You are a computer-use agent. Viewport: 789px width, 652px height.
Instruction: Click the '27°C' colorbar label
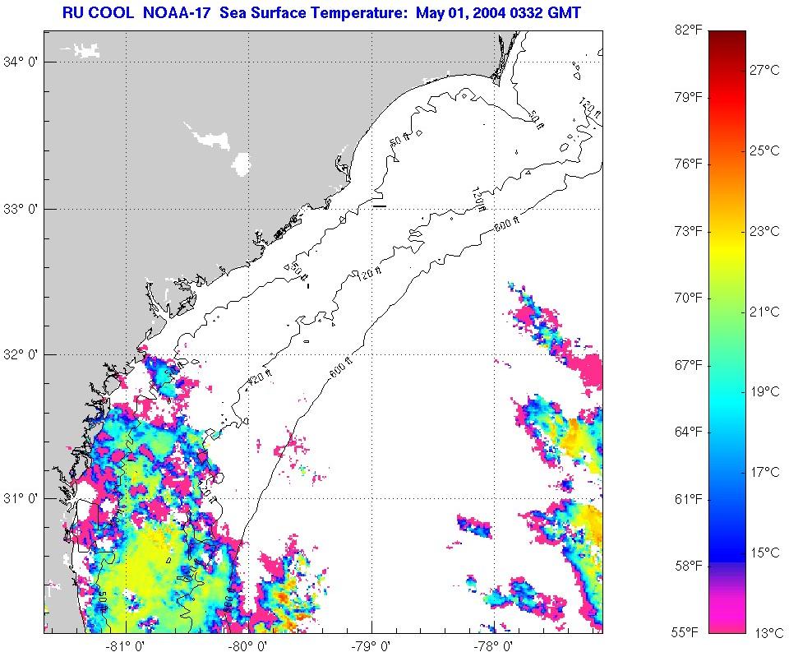[x=765, y=71]
